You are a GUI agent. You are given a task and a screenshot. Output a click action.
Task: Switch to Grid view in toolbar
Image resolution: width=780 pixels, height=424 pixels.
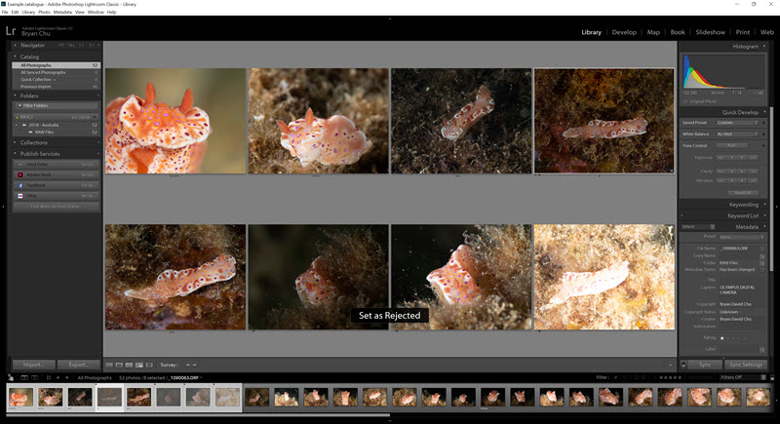coord(109,365)
